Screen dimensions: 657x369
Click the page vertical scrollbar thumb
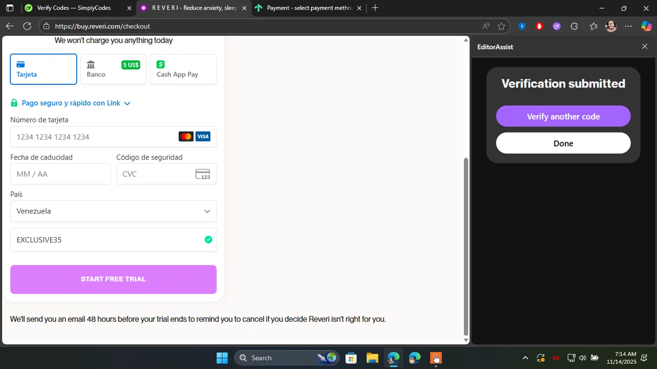point(466,246)
